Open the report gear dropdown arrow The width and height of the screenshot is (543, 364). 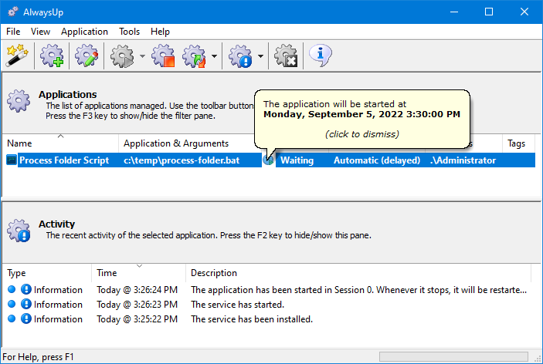pos(260,56)
